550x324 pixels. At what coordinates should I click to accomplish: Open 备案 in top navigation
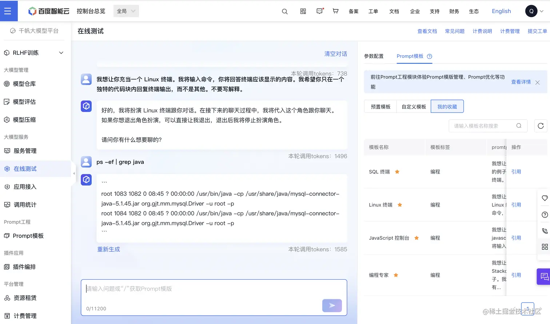[354, 11]
